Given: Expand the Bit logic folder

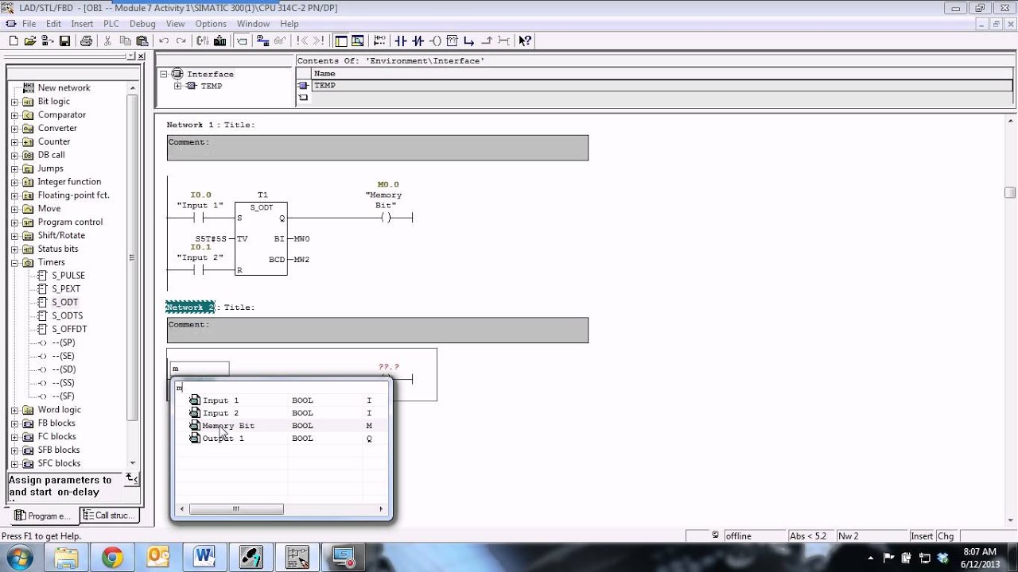Looking at the screenshot, I should point(14,102).
